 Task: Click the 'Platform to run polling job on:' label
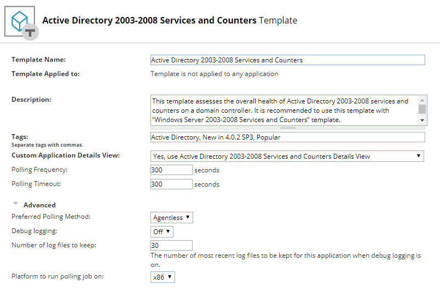coord(57,276)
